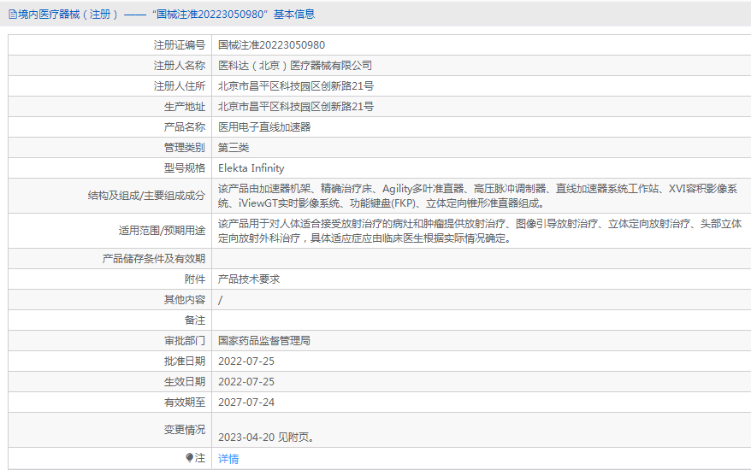
Task: Select registrant name 医科达（北京）医疗器械有限公司
Action: (x=295, y=66)
